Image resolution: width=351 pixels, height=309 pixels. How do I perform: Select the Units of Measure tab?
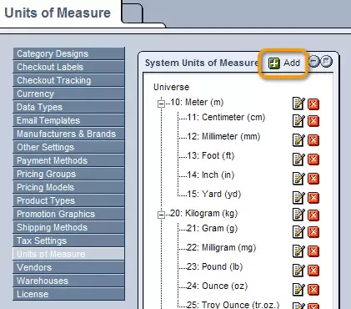58,13
